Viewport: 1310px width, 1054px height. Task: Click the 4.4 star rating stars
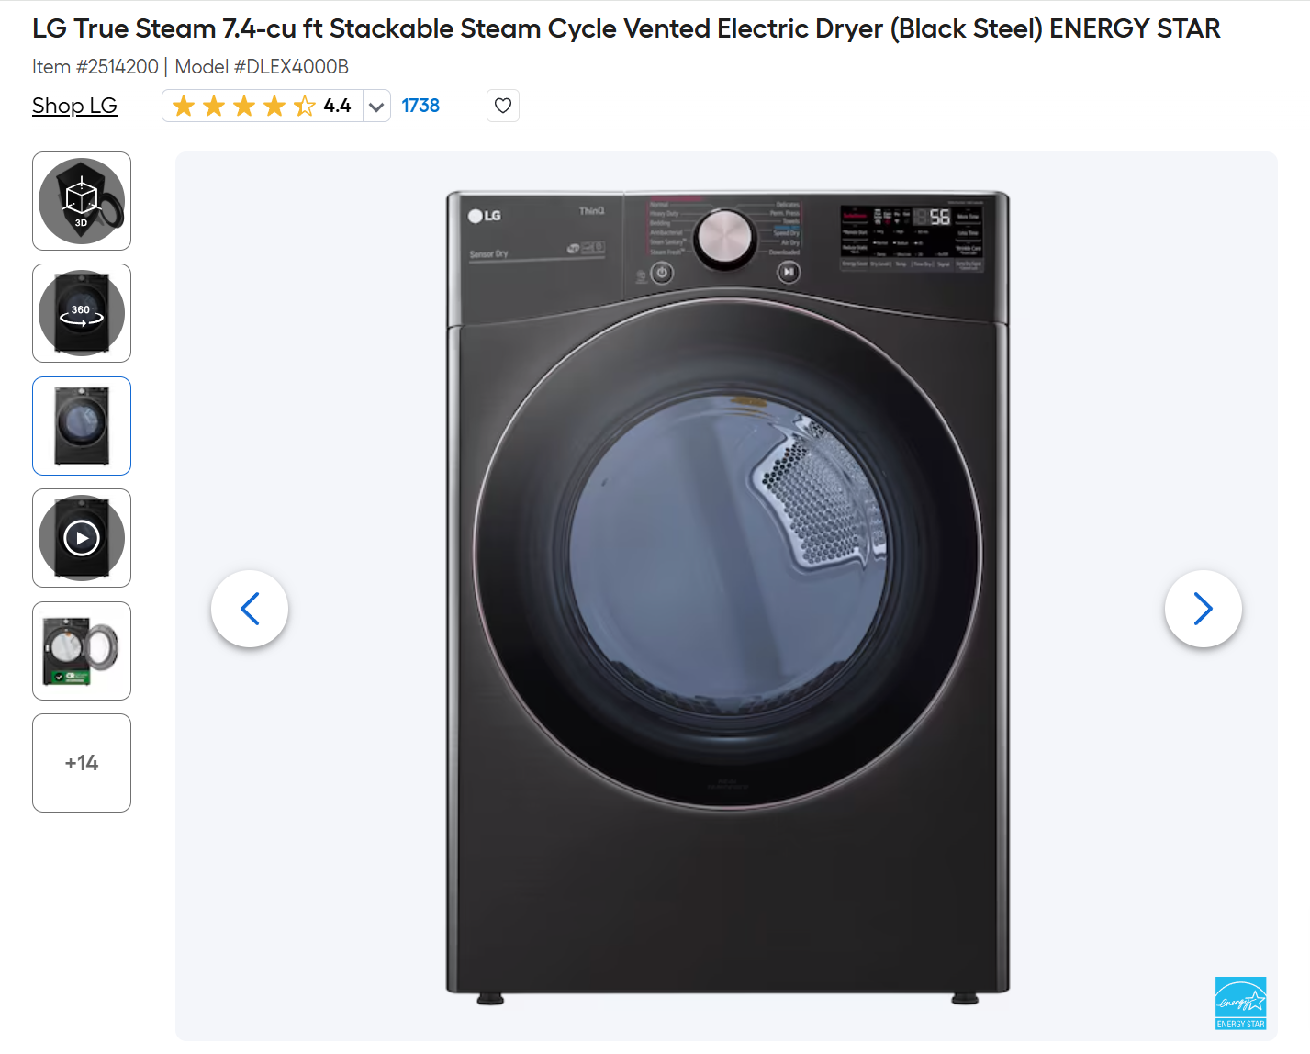[244, 106]
